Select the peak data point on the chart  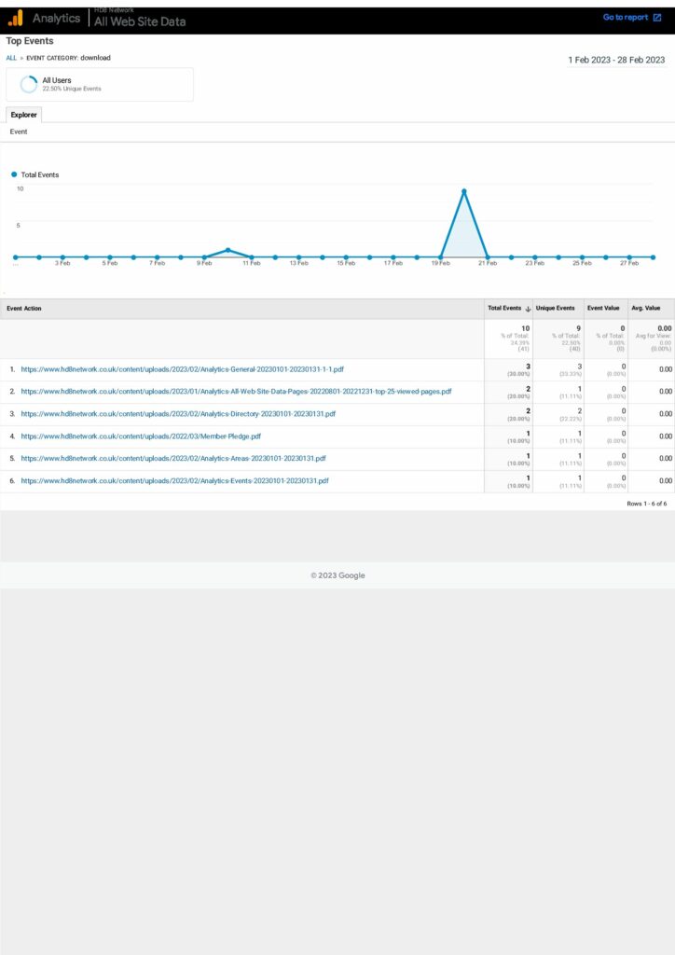(463, 192)
